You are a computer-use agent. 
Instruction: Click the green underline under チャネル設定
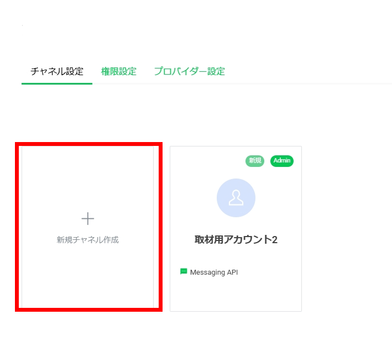pos(57,83)
